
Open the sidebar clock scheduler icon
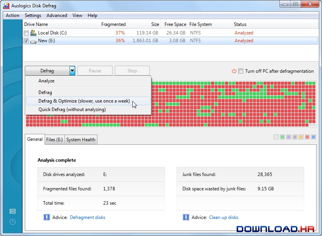[12, 222]
